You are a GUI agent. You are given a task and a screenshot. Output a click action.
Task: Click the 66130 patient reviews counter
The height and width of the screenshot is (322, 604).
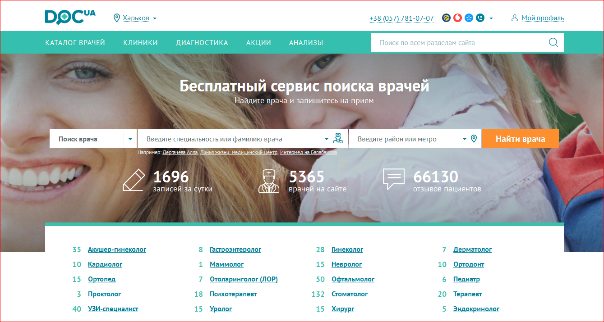[x=436, y=177]
